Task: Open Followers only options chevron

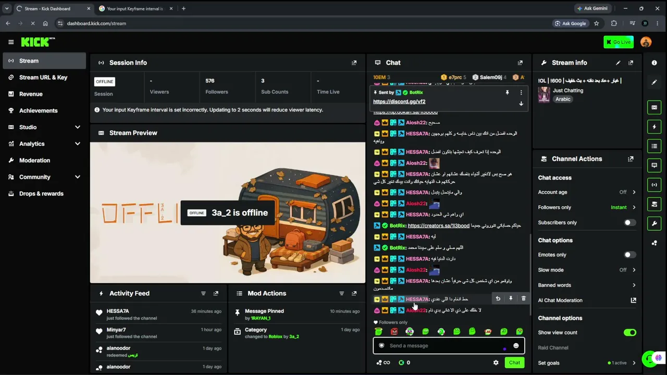Action: click(634, 207)
